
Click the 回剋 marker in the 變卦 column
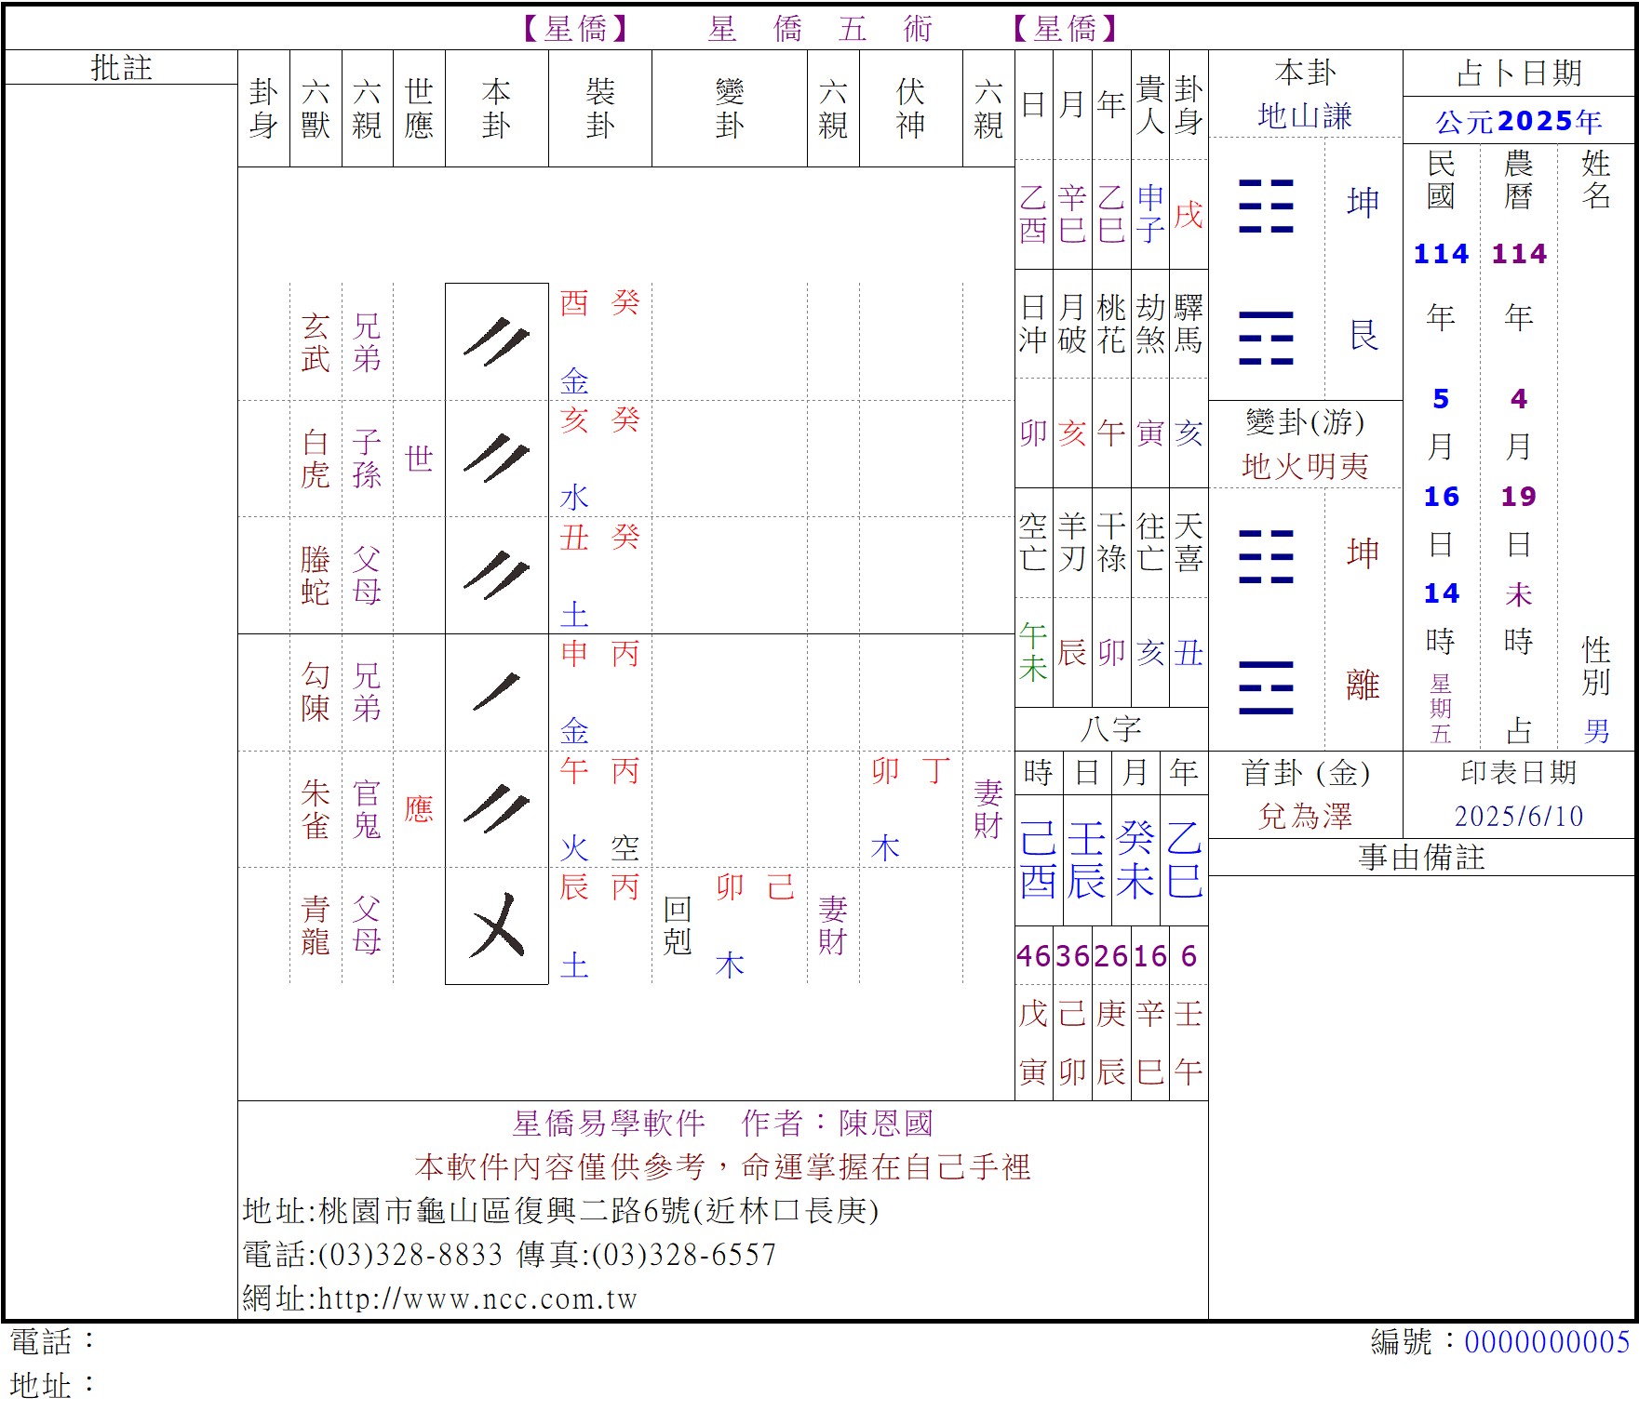click(x=677, y=925)
